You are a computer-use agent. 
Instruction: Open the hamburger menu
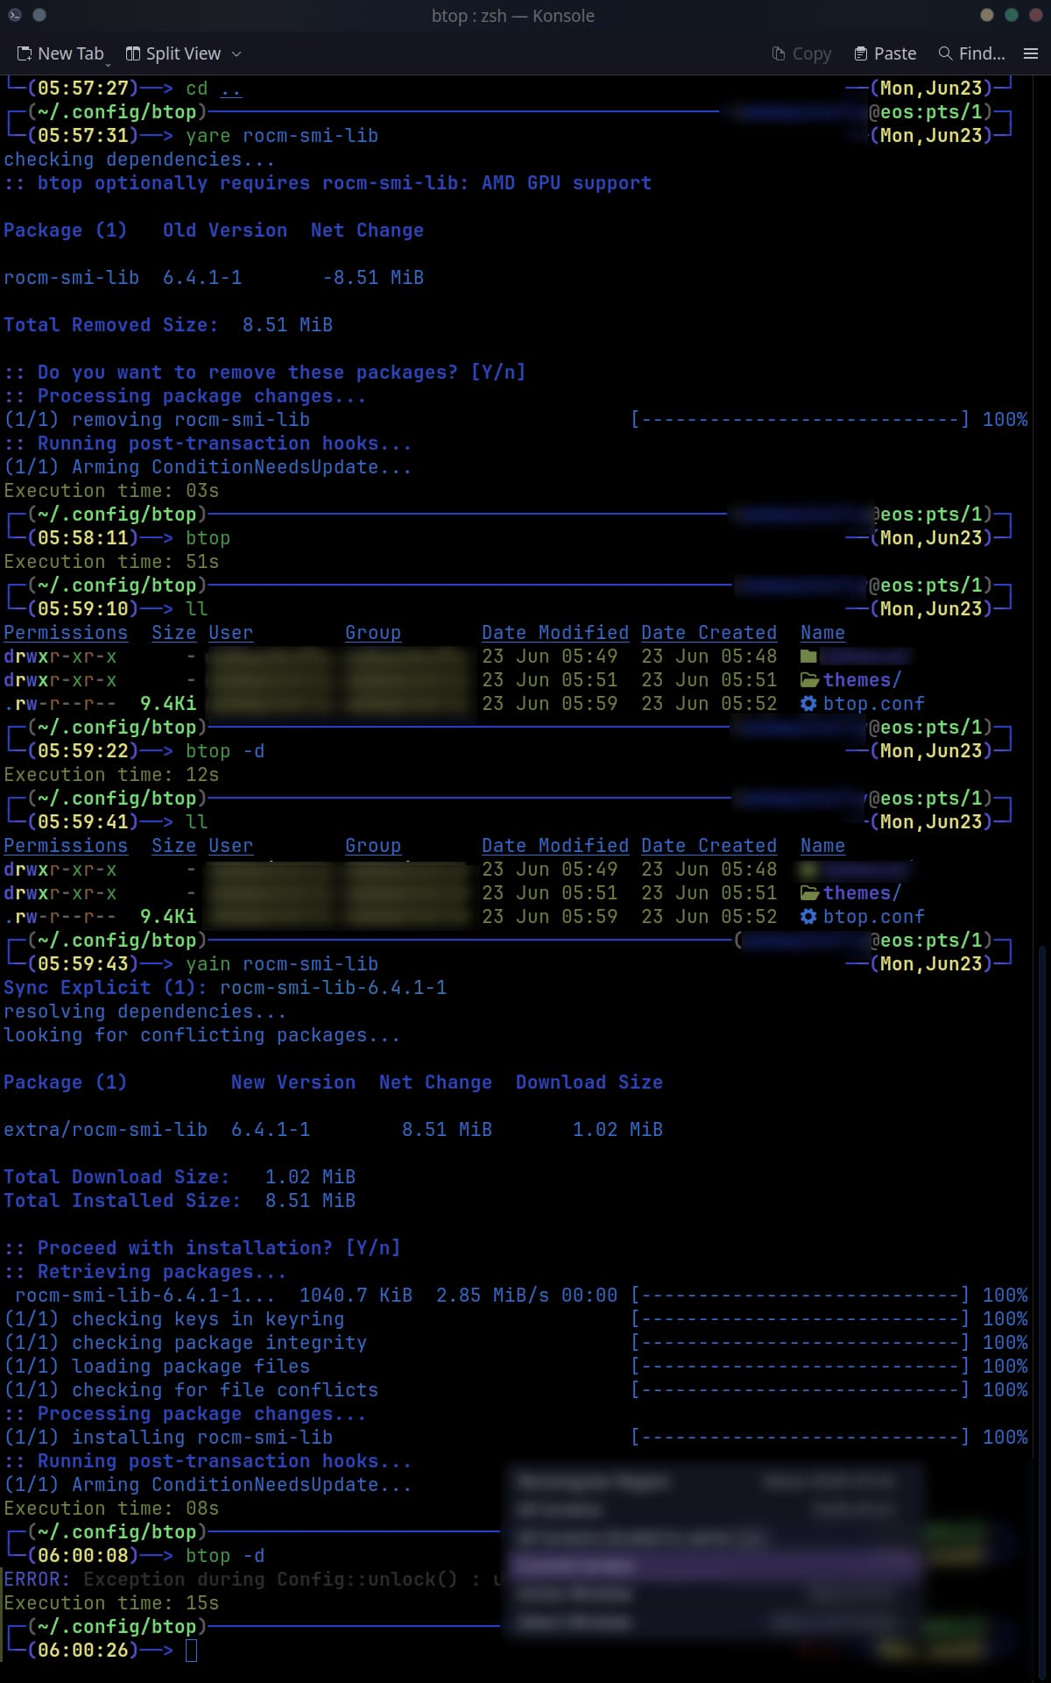(x=1031, y=53)
